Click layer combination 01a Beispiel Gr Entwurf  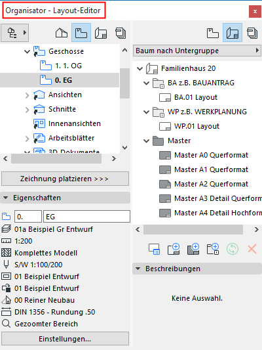pyautogui.click(x=54, y=229)
